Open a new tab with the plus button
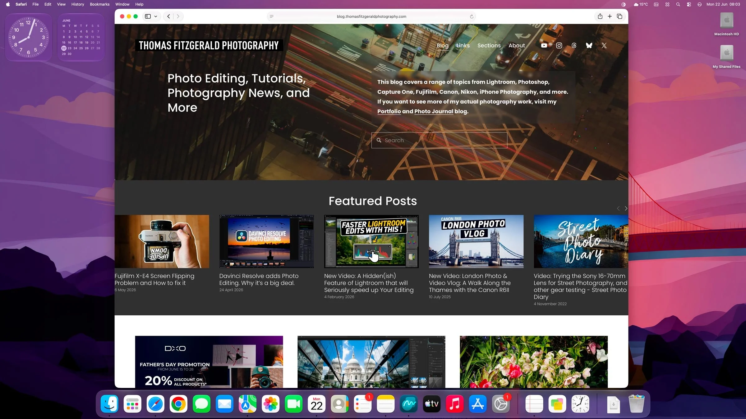746x419 pixels. pyautogui.click(x=610, y=16)
